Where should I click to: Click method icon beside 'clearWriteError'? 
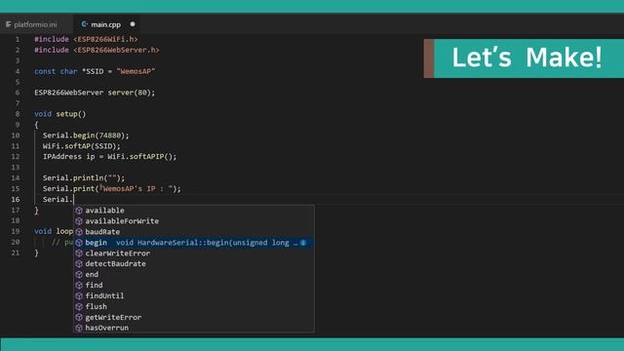pos(79,253)
